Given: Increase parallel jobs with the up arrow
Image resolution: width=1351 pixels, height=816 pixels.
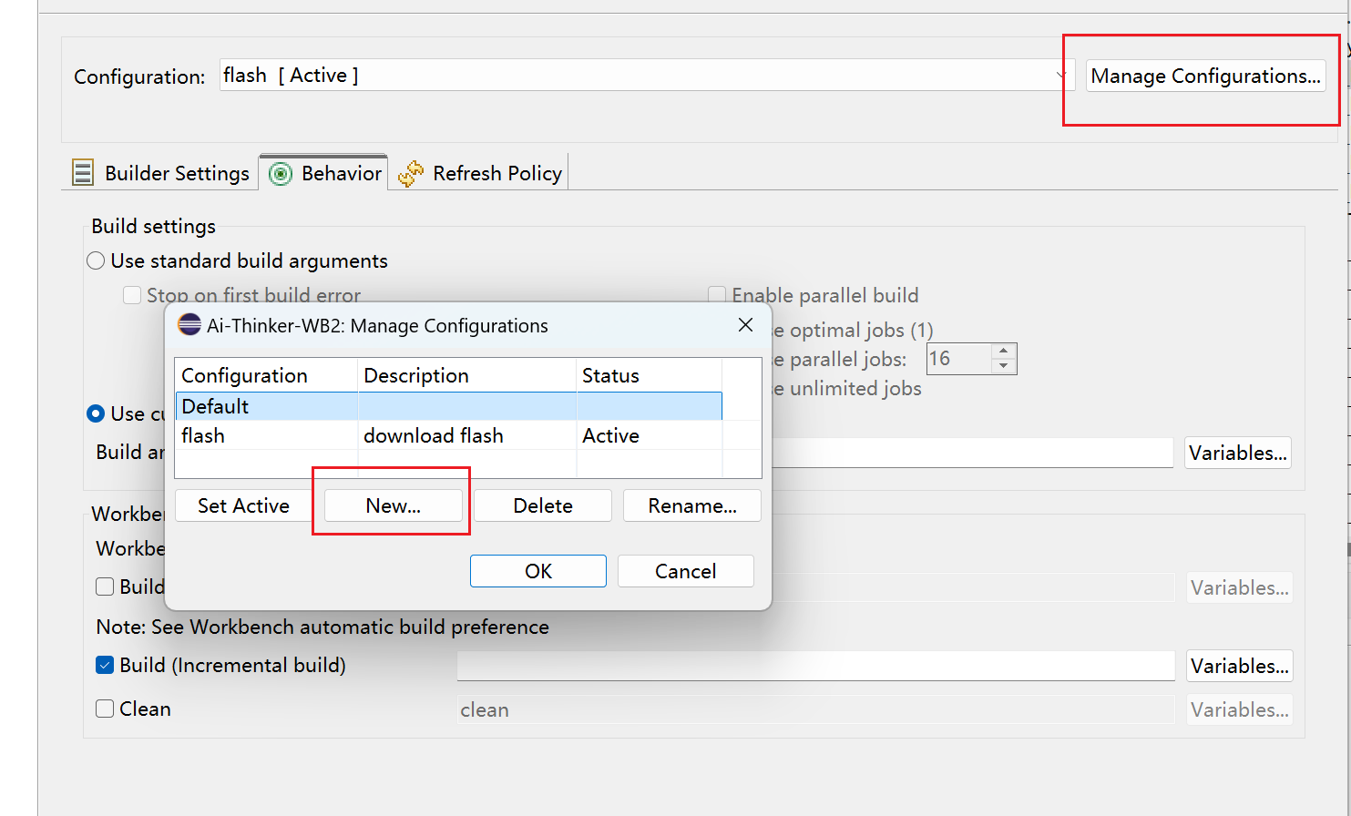Looking at the screenshot, I should (1003, 351).
